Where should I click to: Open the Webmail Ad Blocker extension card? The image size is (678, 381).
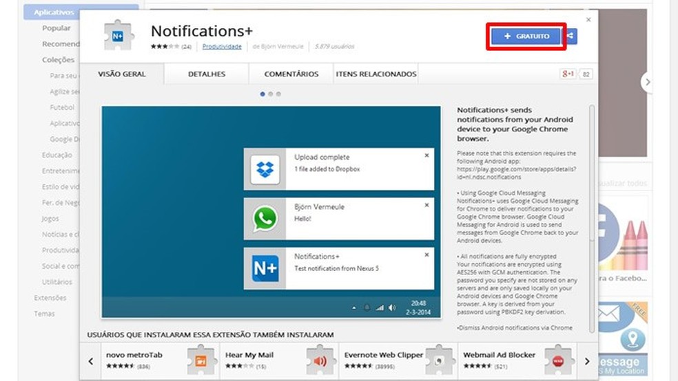(517, 361)
